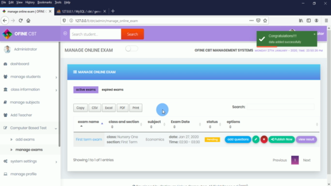This screenshot has width=331, height=186.
Task: Click the Administrator avatar in the sidebar
Action: [7, 50]
